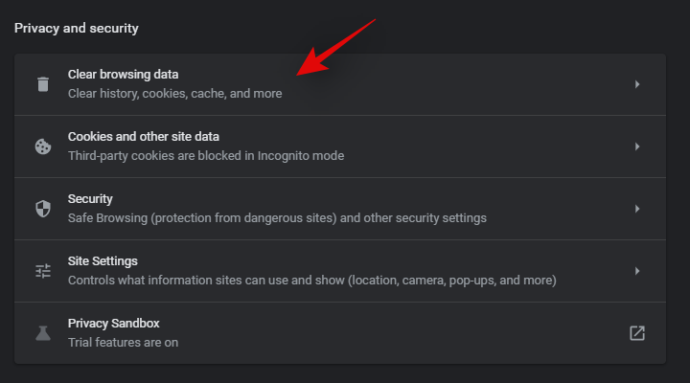Screen dimensions: 690x383
Task: Click 'Clear history, cookies, cache, and more' text
Action: pos(174,94)
